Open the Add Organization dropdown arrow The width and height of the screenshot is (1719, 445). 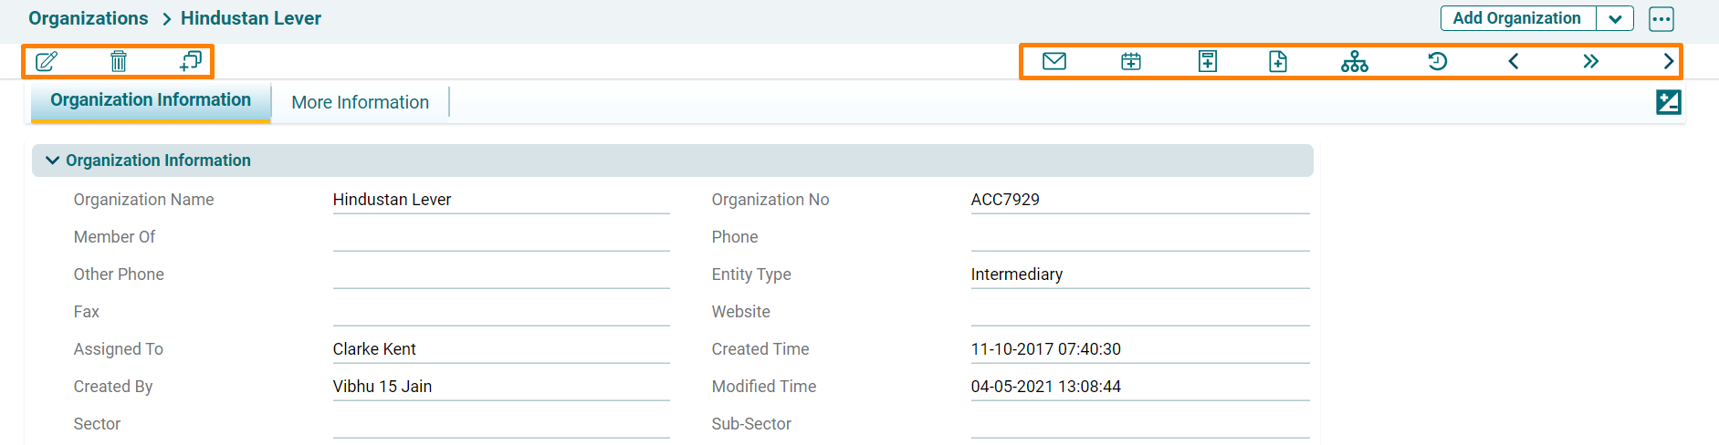click(x=1615, y=19)
